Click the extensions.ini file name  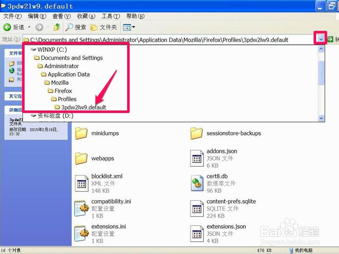coord(108,226)
